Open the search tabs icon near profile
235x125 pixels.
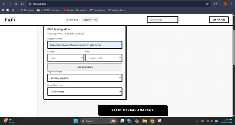(216, 4)
